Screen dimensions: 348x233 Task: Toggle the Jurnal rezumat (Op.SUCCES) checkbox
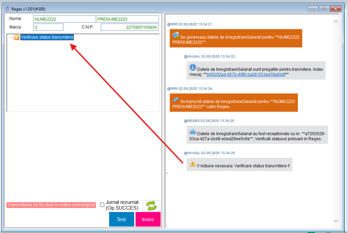pos(102,204)
